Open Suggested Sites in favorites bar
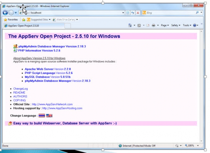Screen dimensions: 210x153 click(39, 20)
